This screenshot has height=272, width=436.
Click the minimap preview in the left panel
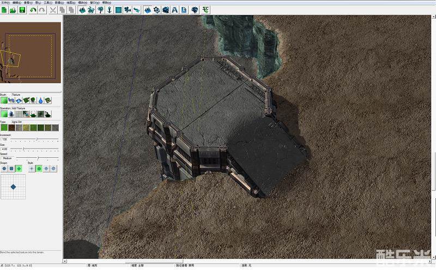point(31,50)
